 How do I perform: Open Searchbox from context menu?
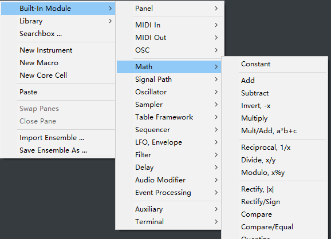tap(58, 34)
